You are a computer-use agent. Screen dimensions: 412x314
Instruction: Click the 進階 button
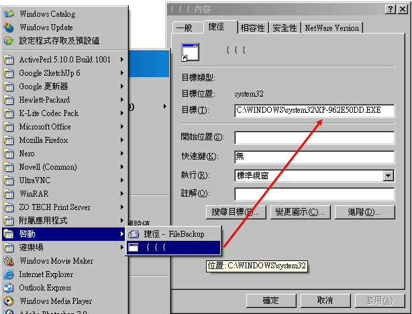click(365, 212)
